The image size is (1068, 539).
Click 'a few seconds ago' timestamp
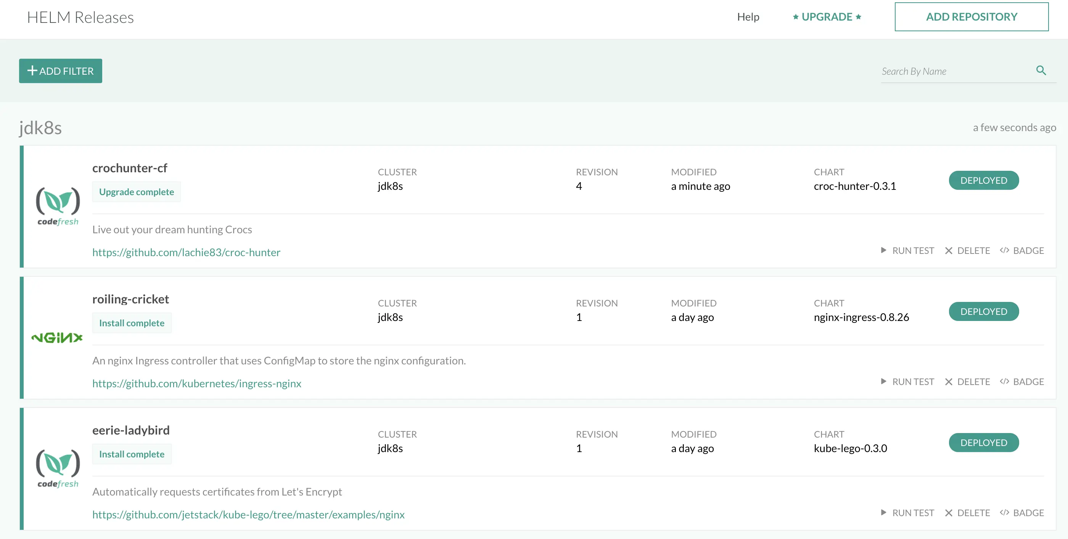[1014, 128]
